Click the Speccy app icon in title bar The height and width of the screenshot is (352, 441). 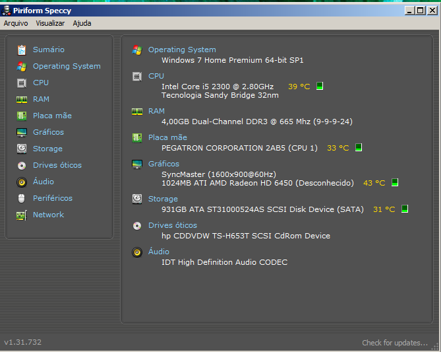pyautogui.click(x=6, y=11)
